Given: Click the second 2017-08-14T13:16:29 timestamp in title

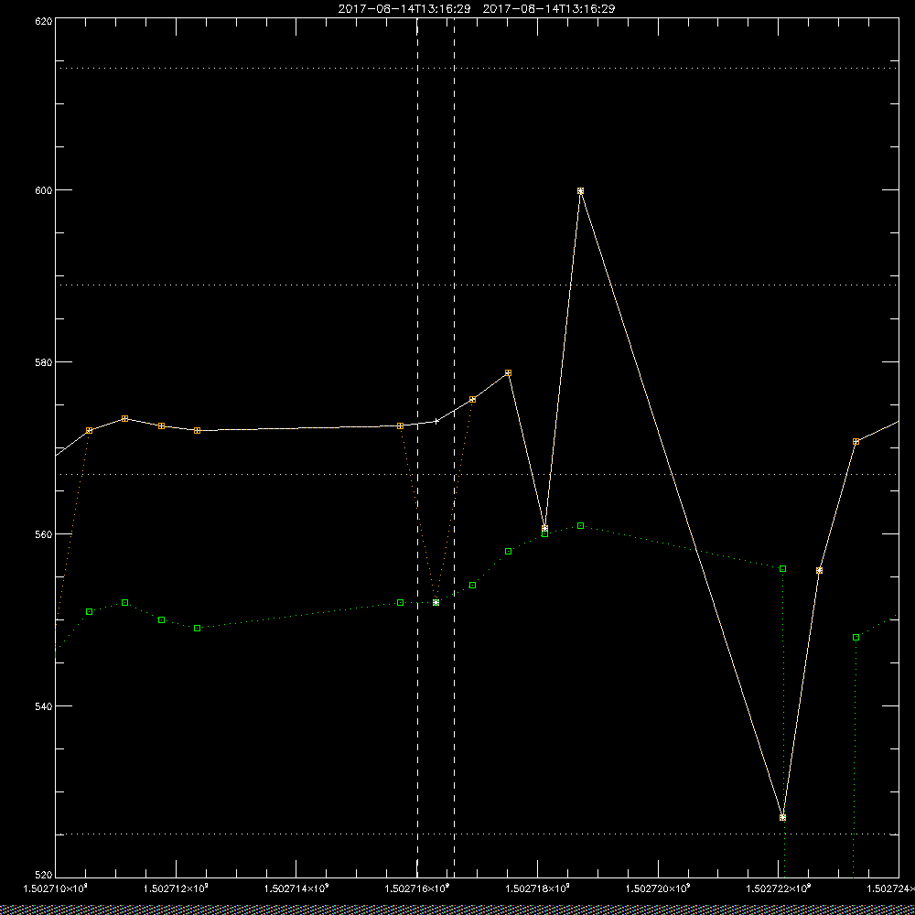Looking at the screenshot, I should pos(549,9).
